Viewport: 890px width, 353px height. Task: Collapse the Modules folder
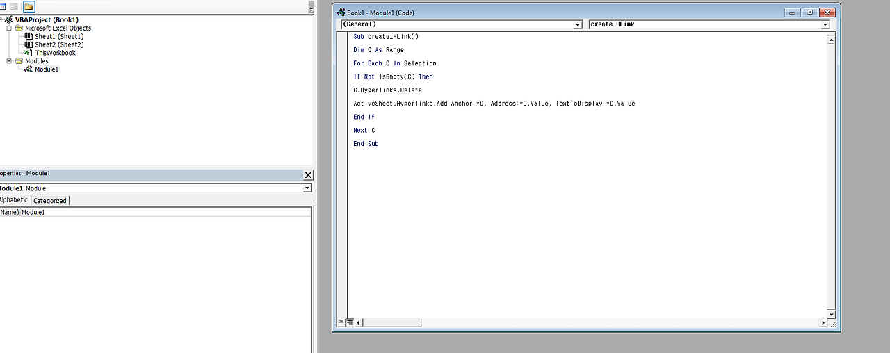coord(9,61)
